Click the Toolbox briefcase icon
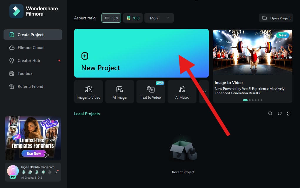This screenshot has height=188, width=300. coord(12,73)
